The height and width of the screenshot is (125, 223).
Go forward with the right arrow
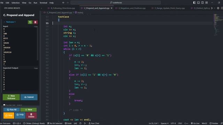68,2
